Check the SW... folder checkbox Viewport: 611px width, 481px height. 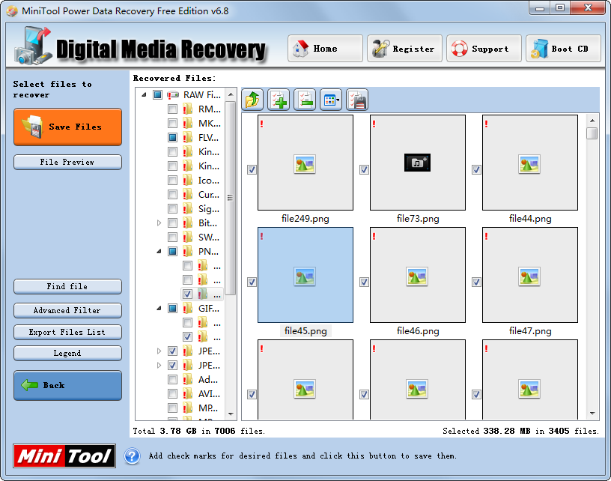[x=173, y=237]
